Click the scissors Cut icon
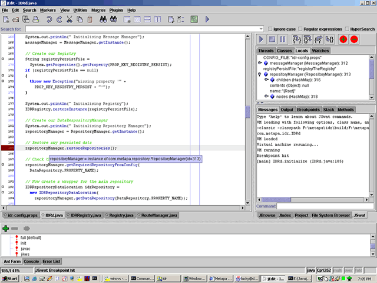 (70, 19)
